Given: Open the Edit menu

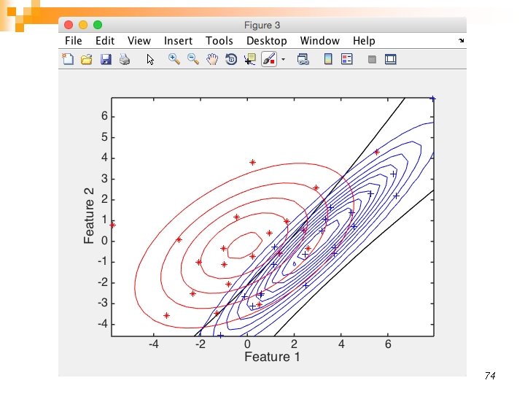Looking at the screenshot, I should (x=105, y=41).
